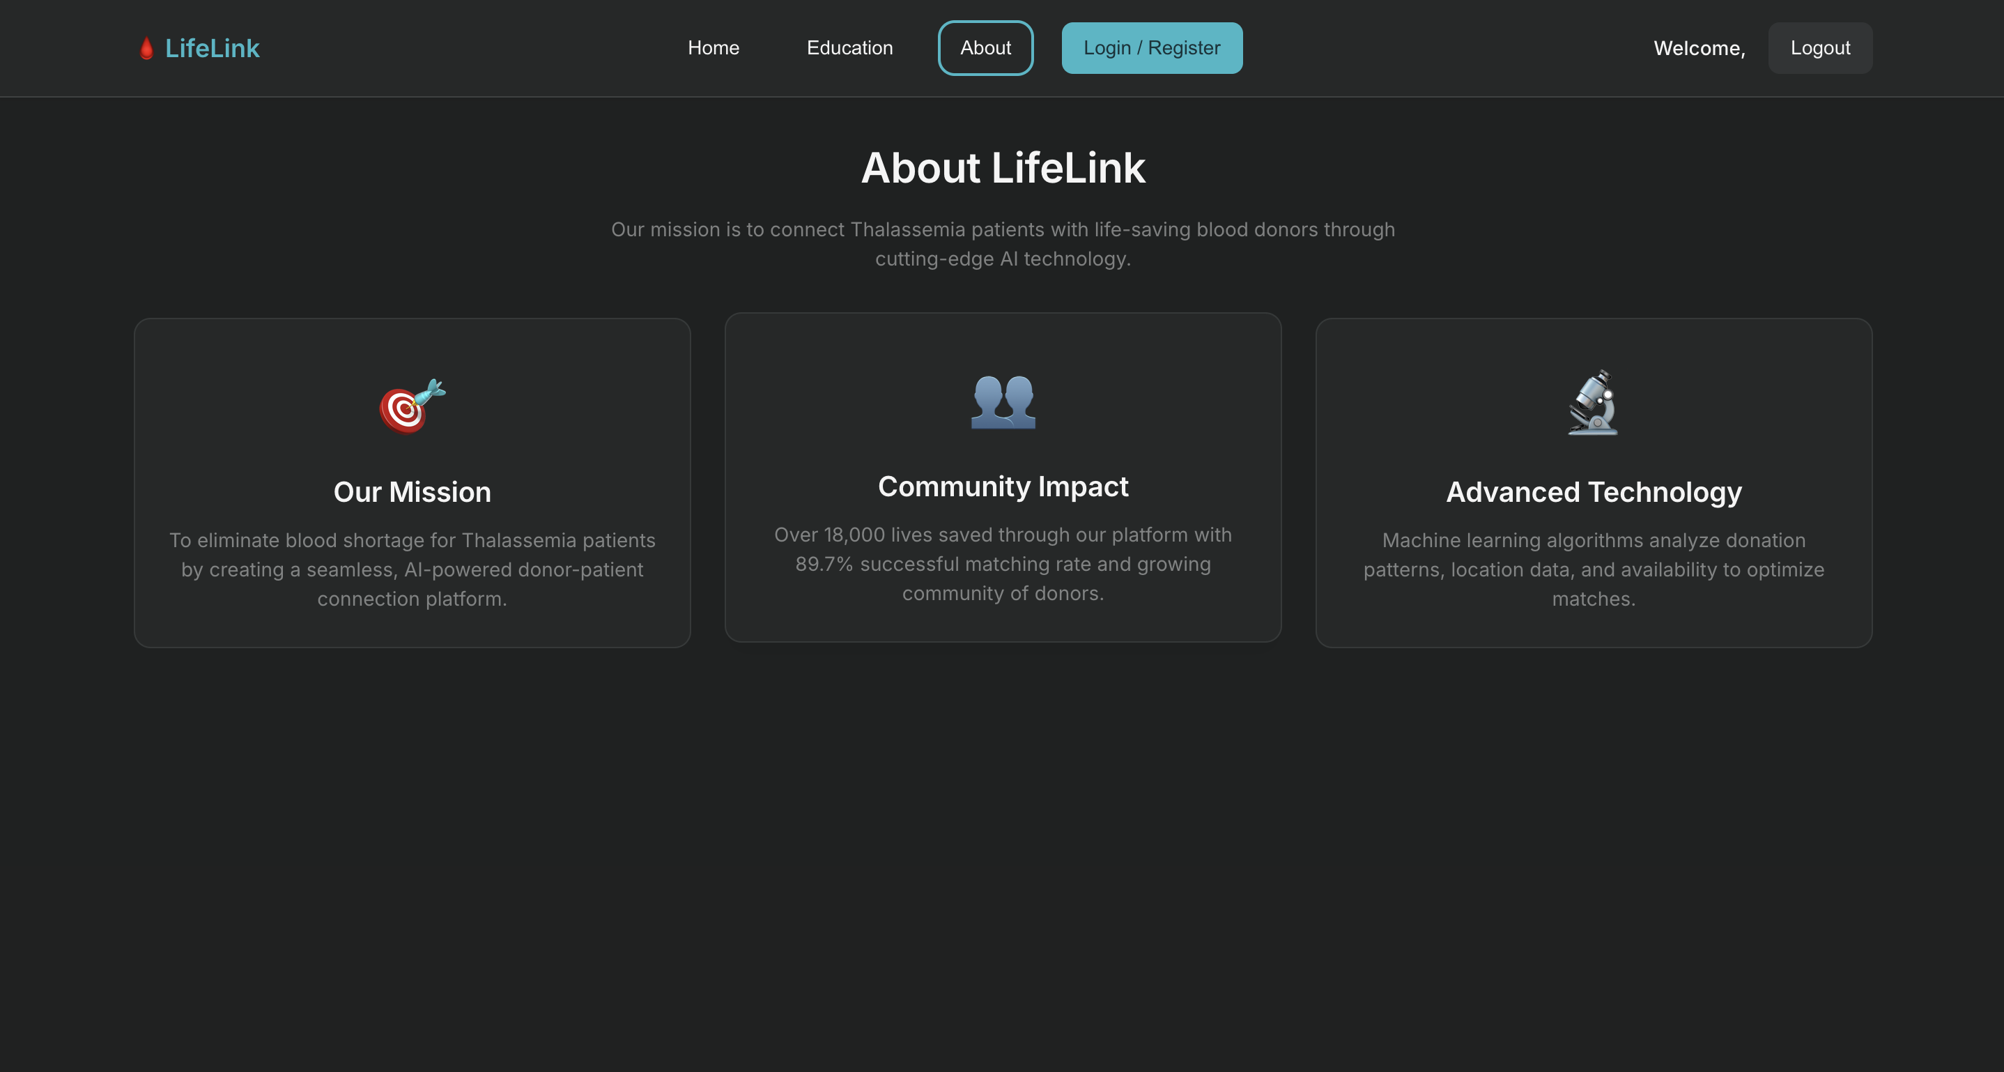Go to the Home nav item
Screen dimensions: 2004x1072
[x=713, y=48]
